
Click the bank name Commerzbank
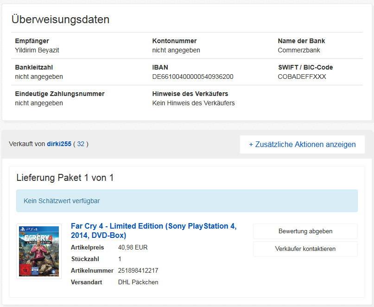(299, 50)
